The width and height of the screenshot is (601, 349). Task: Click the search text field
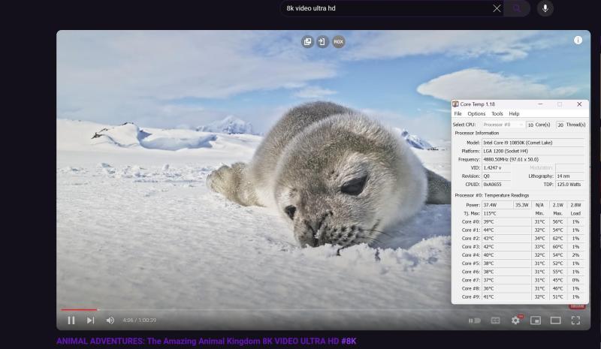pyautogui.click(x=383, y=8)
